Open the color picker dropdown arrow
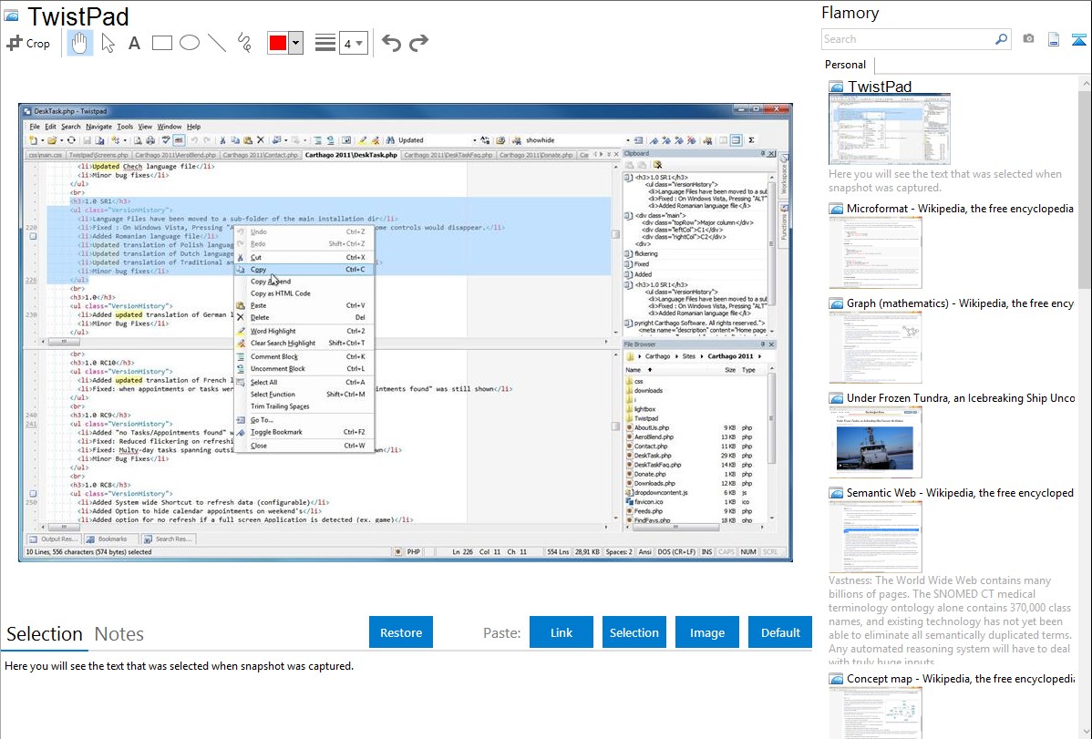This screenshot has width=1092, height=739. point(295,43)
